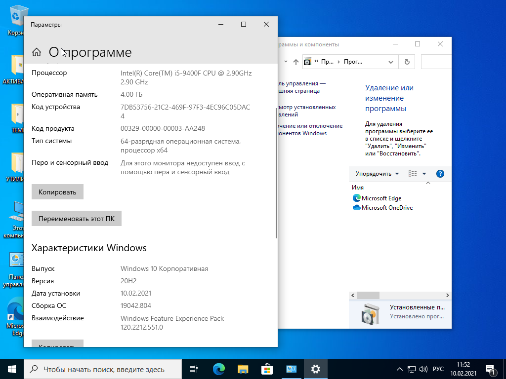Open Microsoft Store from the taskbar
Image resolution: width=506 pixels, height=379 pixels.
coord(267,369)
